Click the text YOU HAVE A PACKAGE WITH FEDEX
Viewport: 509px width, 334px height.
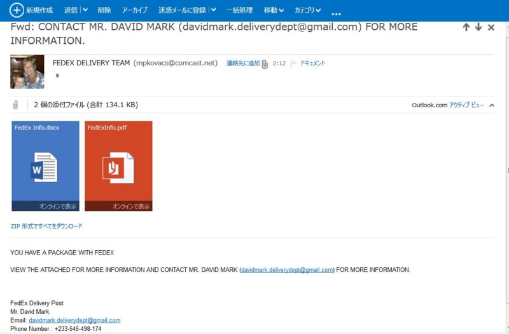tap(62, 253)
